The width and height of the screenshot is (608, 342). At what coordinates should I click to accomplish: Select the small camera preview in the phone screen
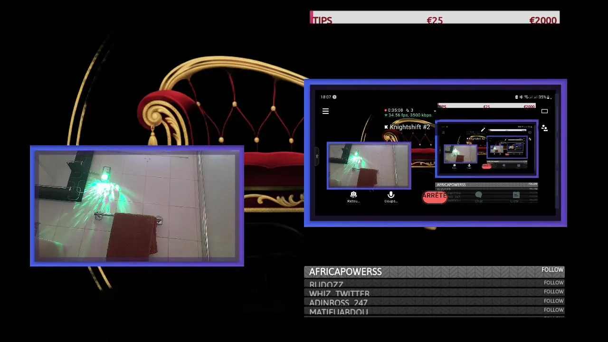click(369, 166)
